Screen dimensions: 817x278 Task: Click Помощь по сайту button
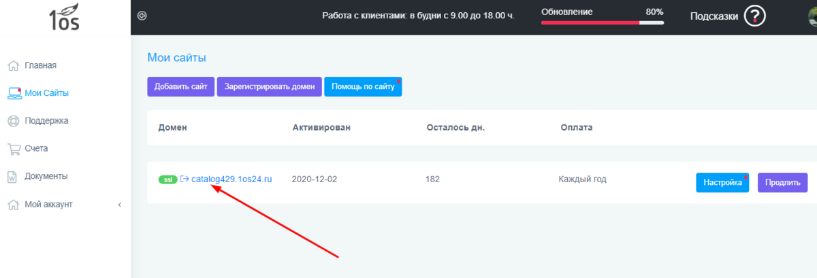click(363, 87)
